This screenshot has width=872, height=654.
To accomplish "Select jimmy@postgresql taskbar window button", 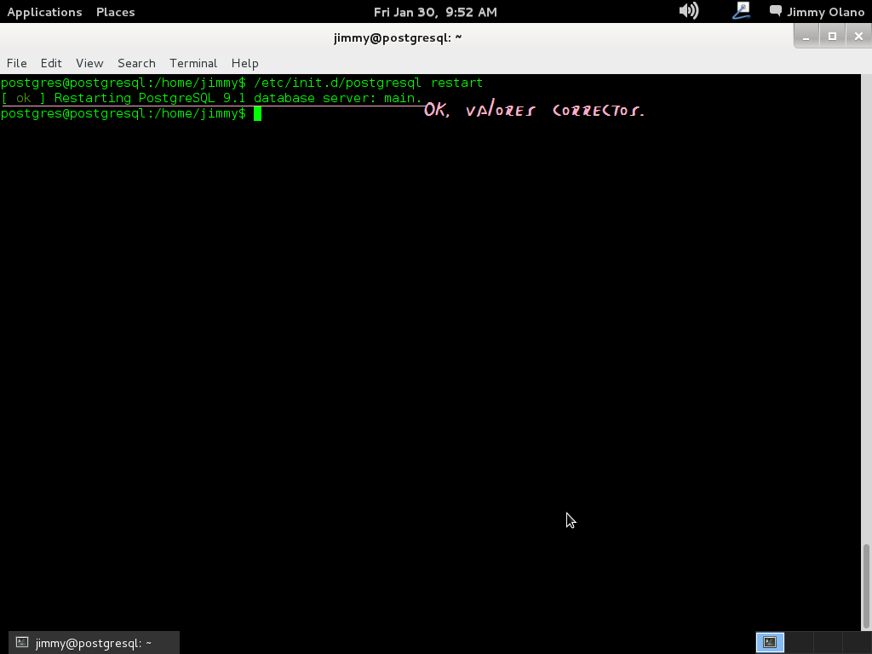I will coord(94,643).
